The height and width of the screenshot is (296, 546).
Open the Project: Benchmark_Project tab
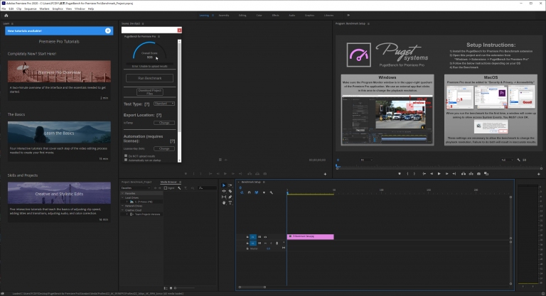click(136, 182)
